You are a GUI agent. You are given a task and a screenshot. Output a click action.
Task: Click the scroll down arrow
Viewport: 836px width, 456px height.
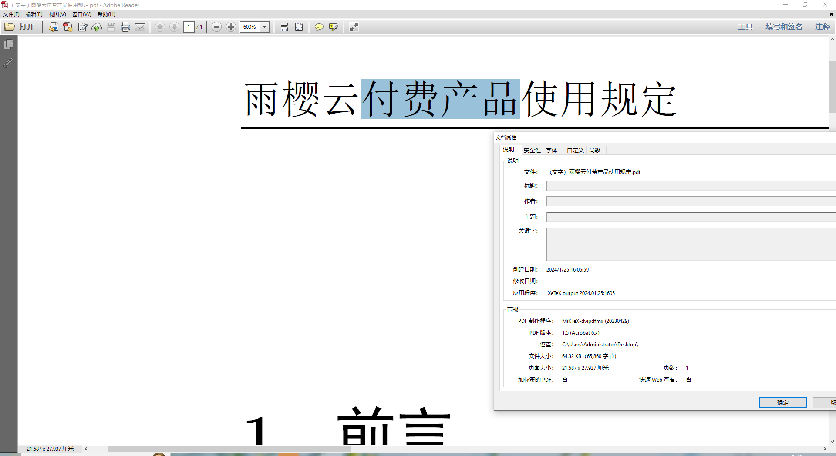pos(832,441)
